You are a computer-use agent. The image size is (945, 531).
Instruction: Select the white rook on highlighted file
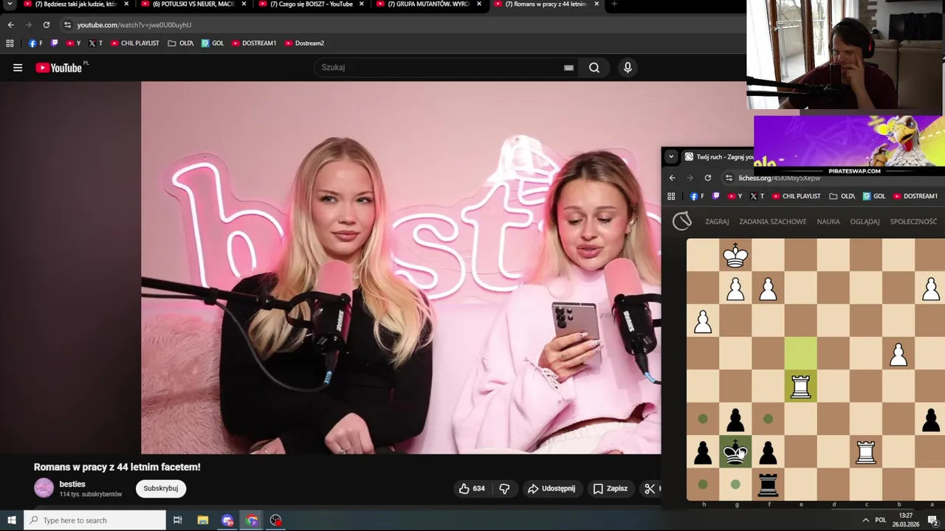pyautogui.click(x=800, y=386)
